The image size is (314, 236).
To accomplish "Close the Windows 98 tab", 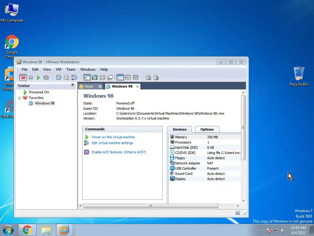I will click(x=137, y=86).
